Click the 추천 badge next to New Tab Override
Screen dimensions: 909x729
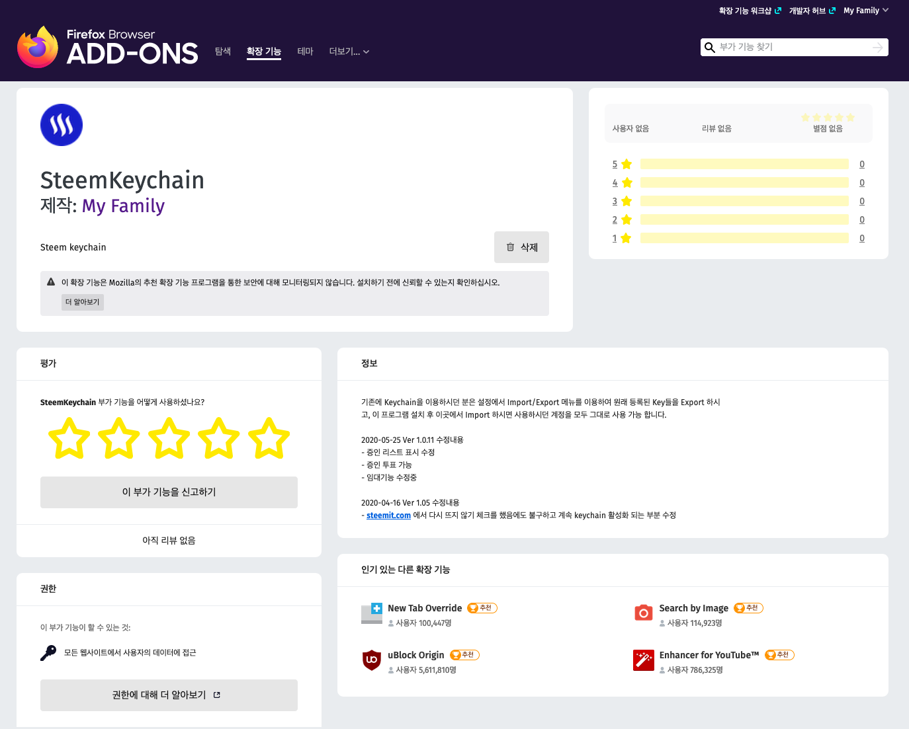point(482,608)
